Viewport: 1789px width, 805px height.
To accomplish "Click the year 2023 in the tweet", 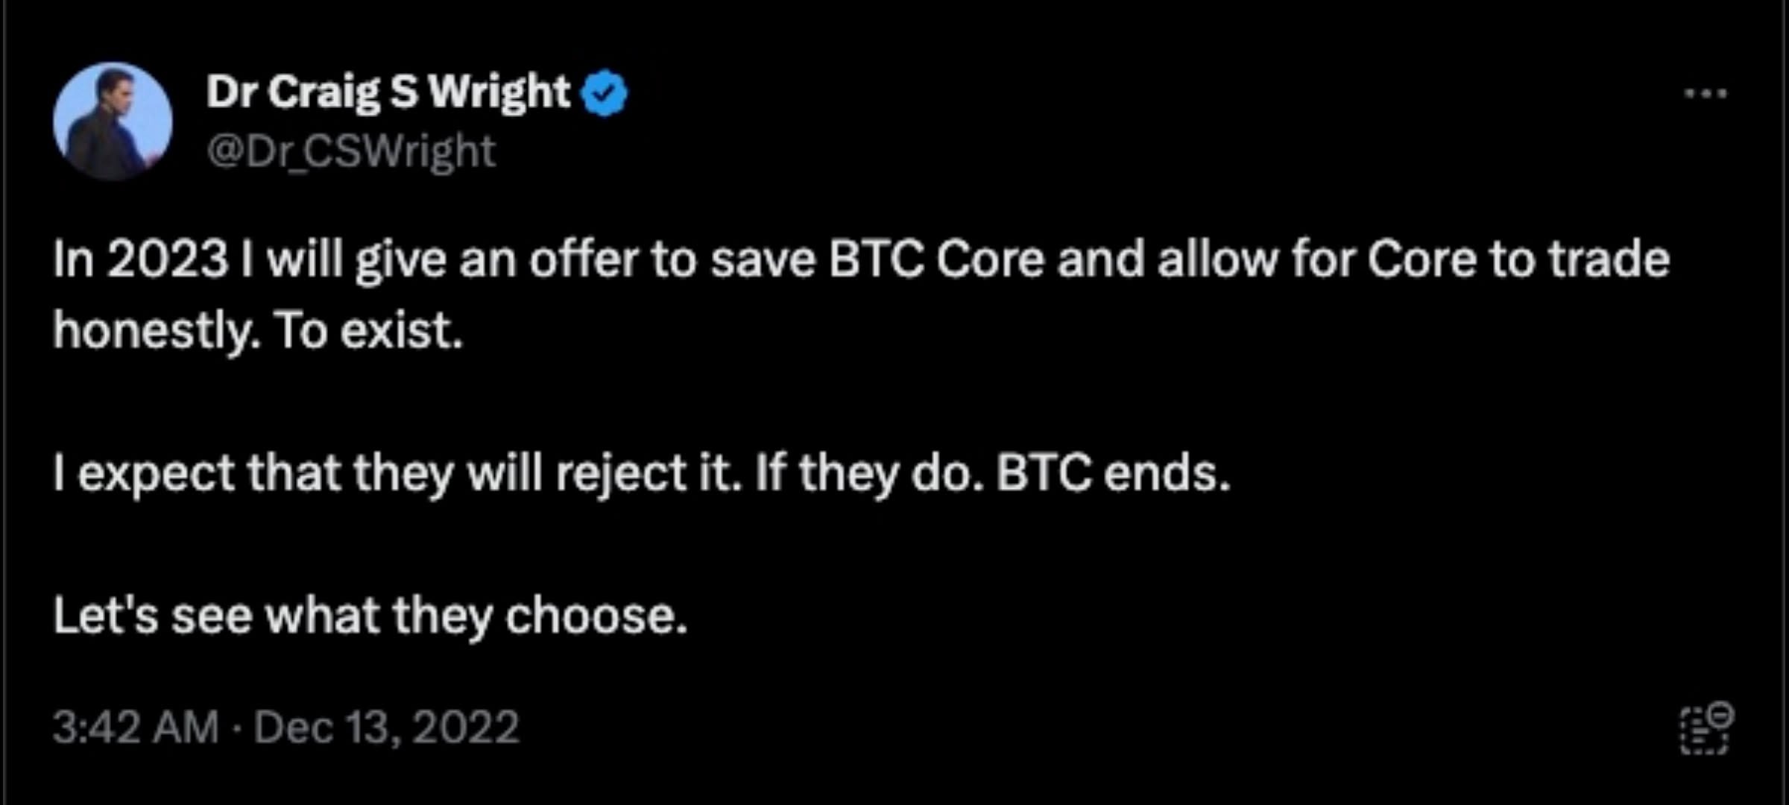I will pyautogui.click(x=167, y=260).
